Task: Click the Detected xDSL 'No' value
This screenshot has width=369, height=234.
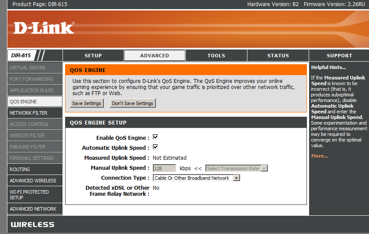Action: (x=156, y=188)
